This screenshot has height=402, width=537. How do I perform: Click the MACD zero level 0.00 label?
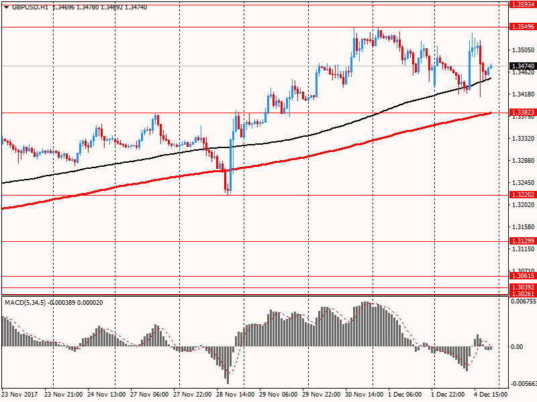pos(517,347)
